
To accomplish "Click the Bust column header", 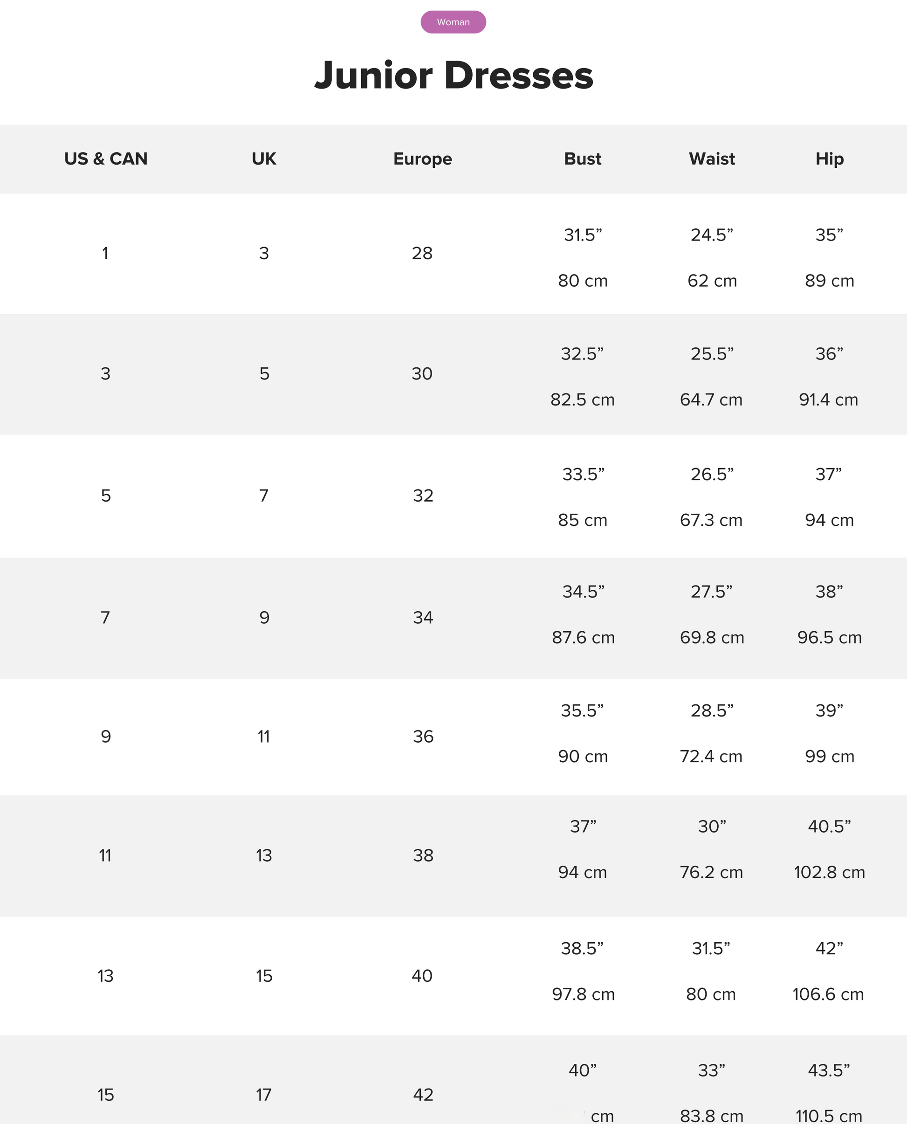I will 583,159.
